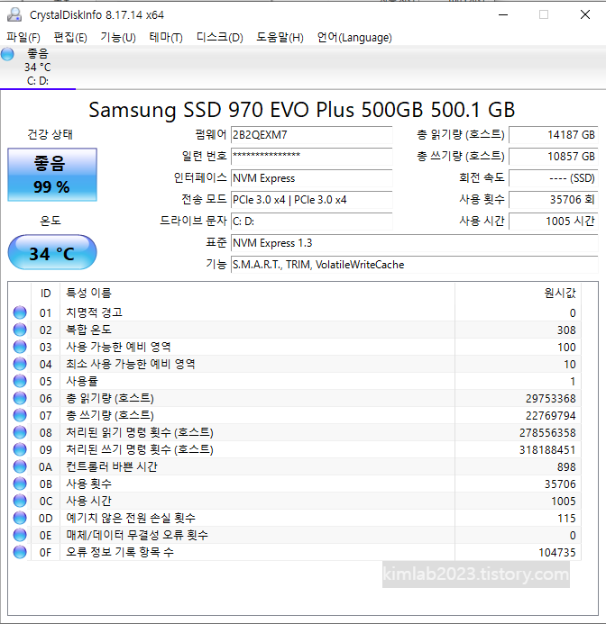Select the 최소 사용 가능한 예비 영역 attribute name
The image size is (606, 624).
[131, 364]
